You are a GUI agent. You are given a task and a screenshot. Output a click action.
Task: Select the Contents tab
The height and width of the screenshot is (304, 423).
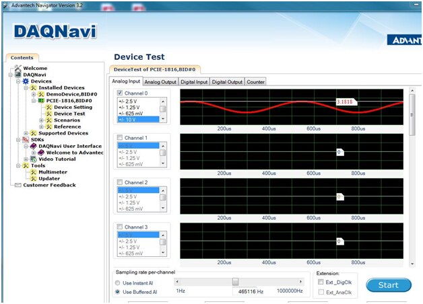tap(22, 58)
